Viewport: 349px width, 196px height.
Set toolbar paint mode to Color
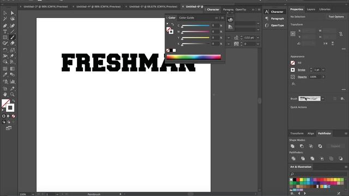pyautogui.click(x=4, y=116)
